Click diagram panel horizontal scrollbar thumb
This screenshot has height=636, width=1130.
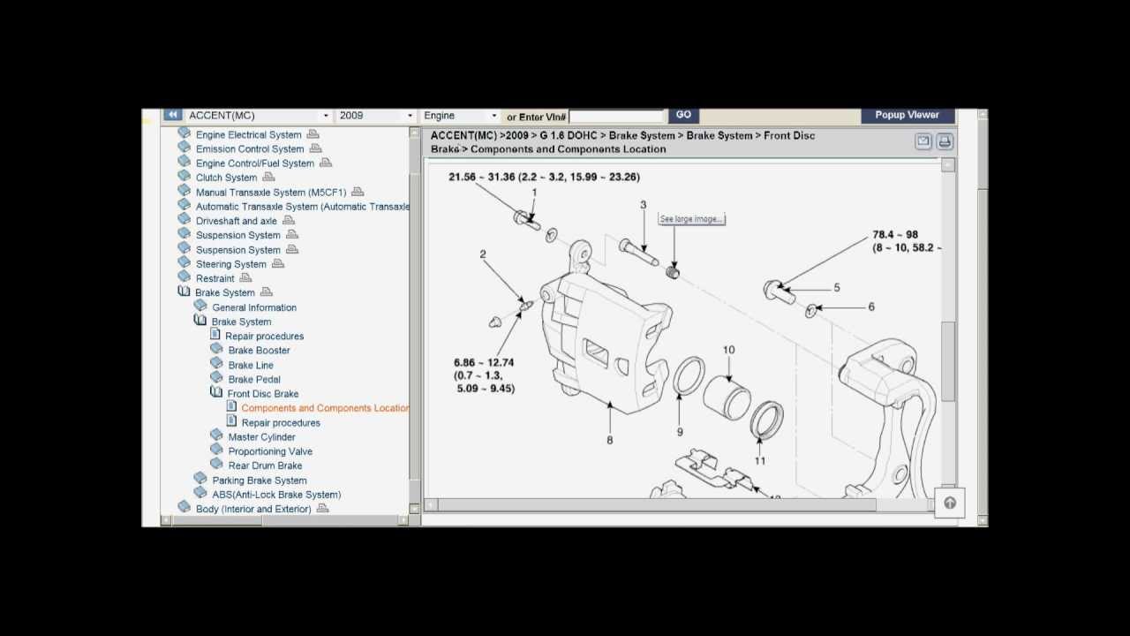pyautogui.click(x=657, y=504)
